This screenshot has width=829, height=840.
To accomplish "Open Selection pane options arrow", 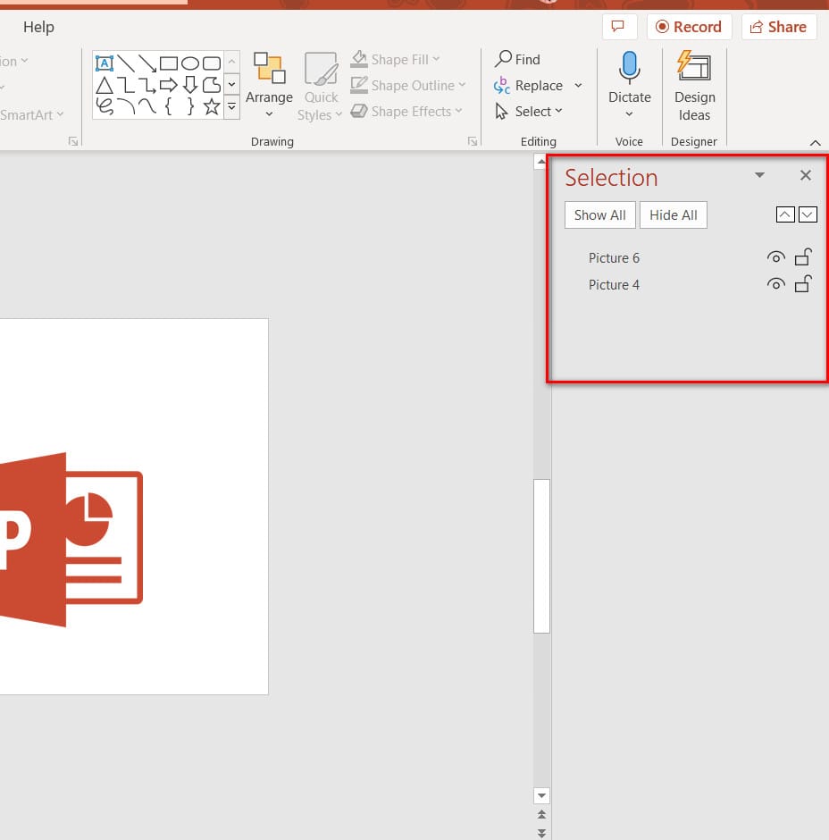I will 759,175.
